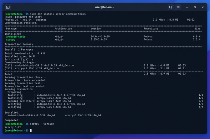Image resolution: width=210 pixels, height=139 pixels.
Task: Click the 'Total' line label
Action: [x=8, y=74]
